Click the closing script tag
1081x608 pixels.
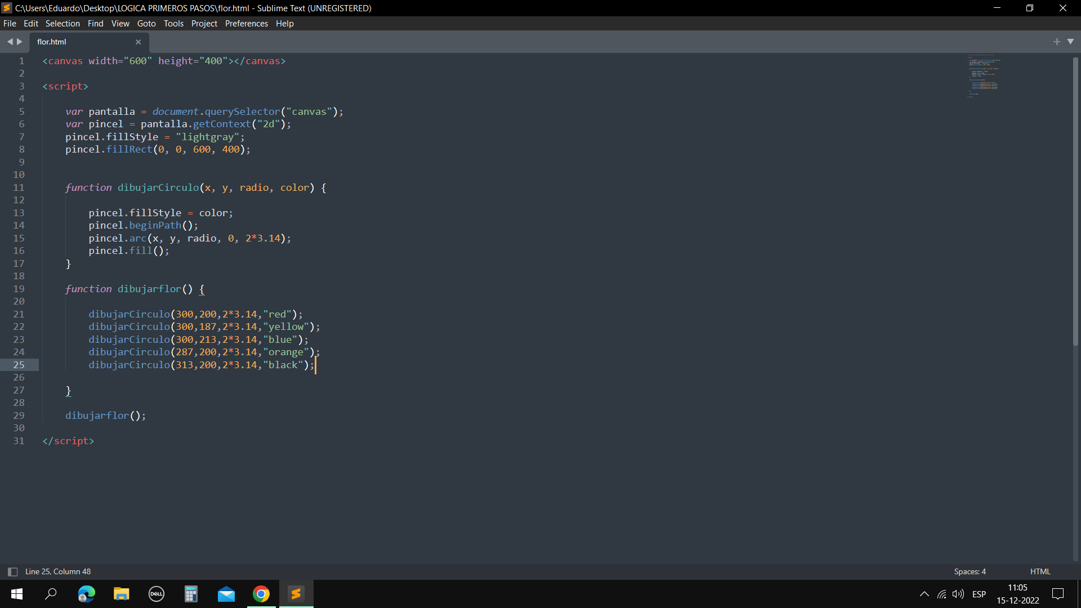[x=68, y=441]
